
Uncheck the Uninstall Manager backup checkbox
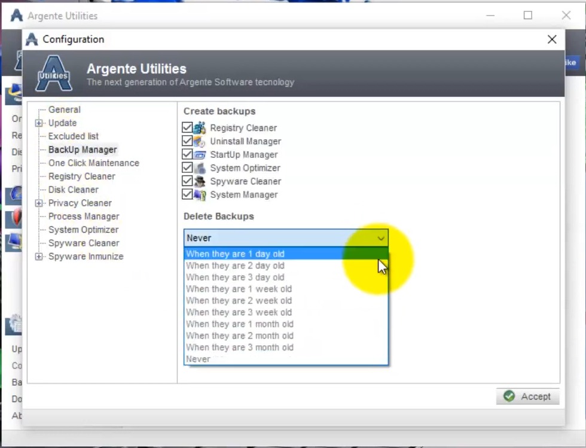187,141
